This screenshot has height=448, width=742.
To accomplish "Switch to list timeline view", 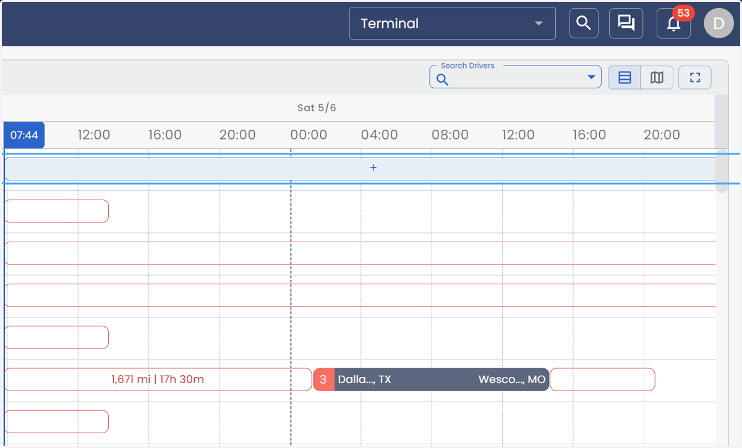I will (x=625, y=78).
